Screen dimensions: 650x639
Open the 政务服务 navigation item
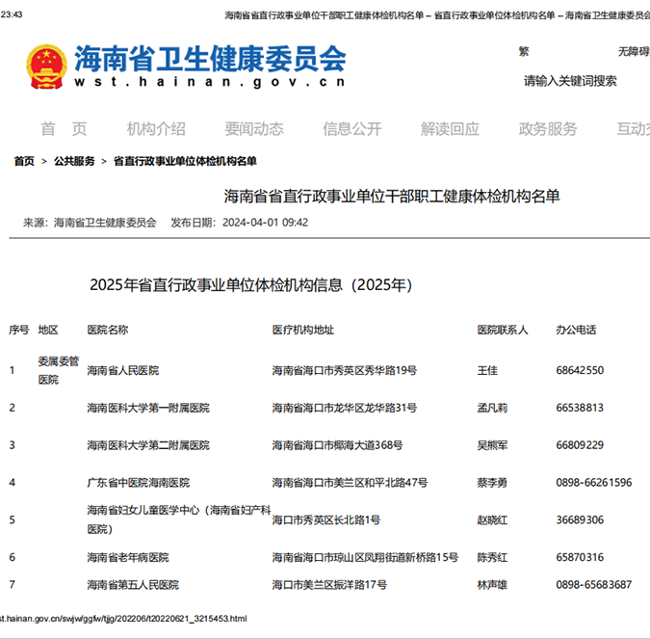point(548,129)
